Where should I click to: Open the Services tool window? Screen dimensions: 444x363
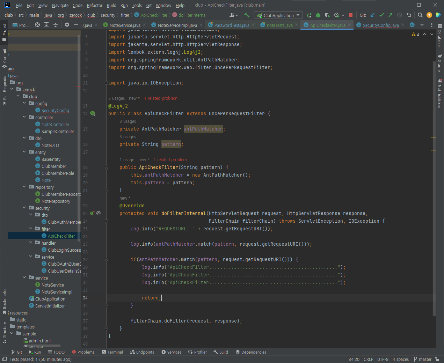coord(171,352)
